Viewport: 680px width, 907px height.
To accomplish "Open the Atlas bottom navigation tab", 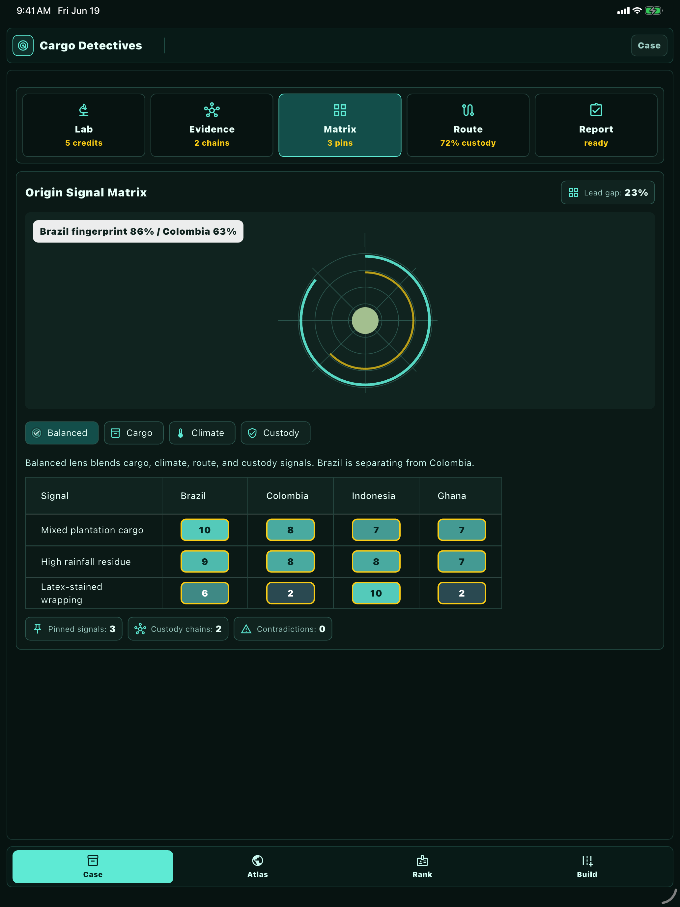I will (258, 866).
